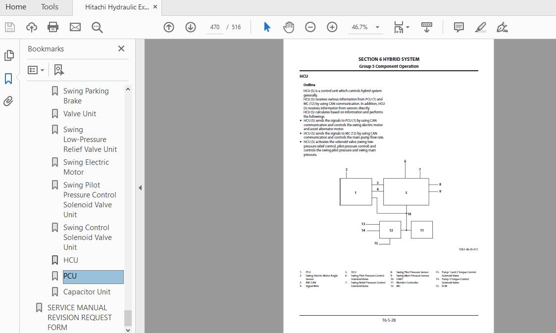The image size is (556, 333).
Task: Open the Capacitor Unit bookmark
Action: coord(87,292)
